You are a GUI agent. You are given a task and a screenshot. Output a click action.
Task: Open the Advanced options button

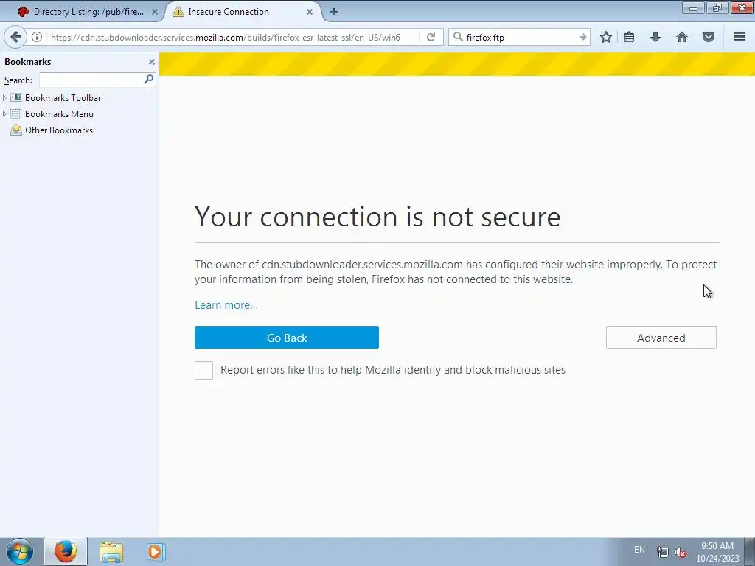tap(661, 338)
